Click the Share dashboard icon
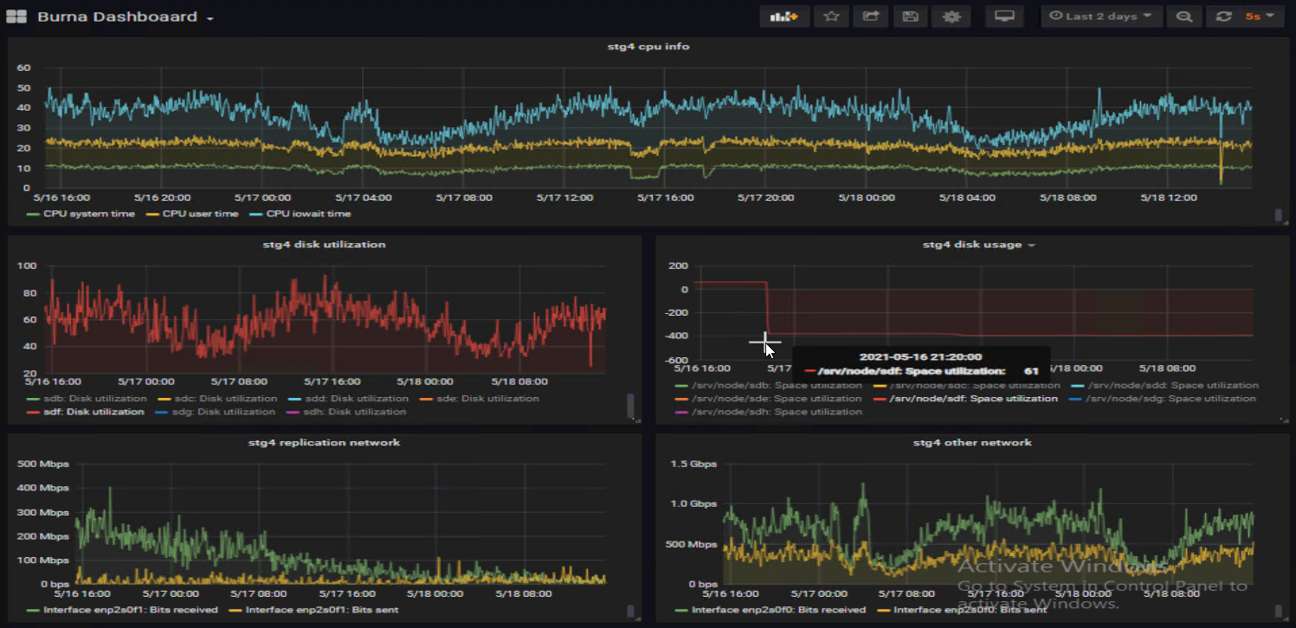 point(870,16)
